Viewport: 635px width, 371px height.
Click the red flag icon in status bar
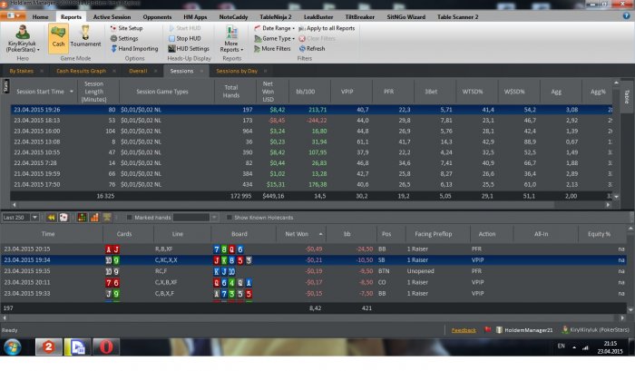[x=488, y=330]
